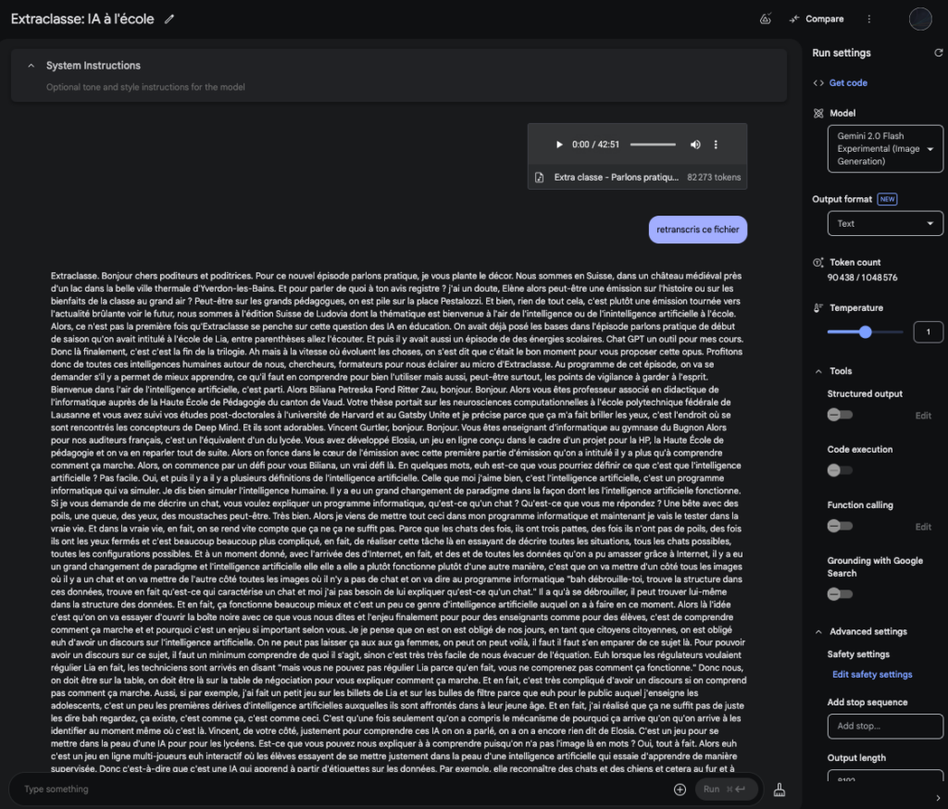Adjust the Temperature slider
Viewport: 948px width, 809px height.
865,331
